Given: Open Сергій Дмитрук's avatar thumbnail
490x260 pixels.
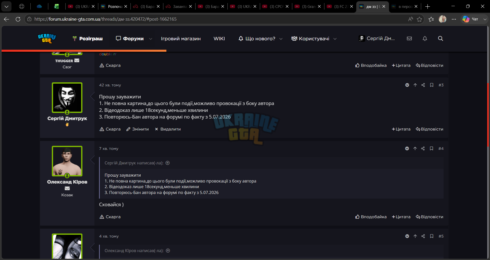Looking at the screenshot, I should pyautogui.click(x=67, y=98).
